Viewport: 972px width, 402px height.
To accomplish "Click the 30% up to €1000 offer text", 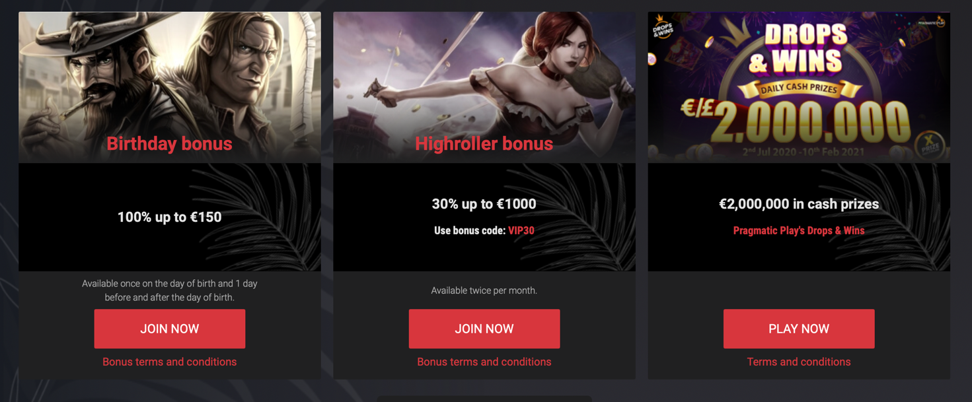I will 484,204.
